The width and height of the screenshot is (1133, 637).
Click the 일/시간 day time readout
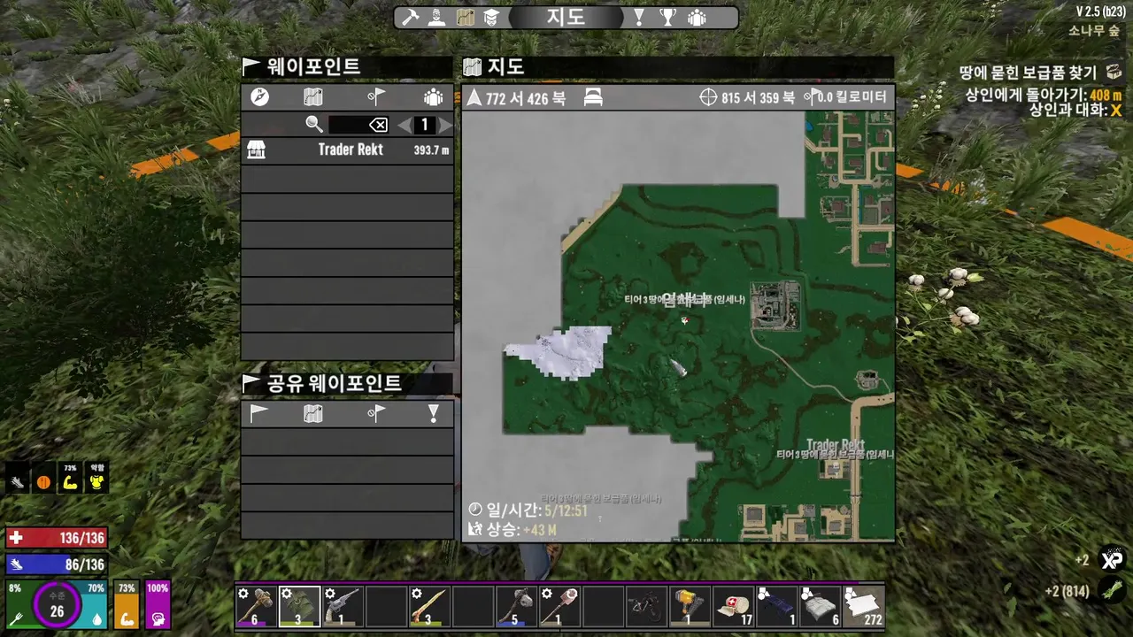coord(528,510)
